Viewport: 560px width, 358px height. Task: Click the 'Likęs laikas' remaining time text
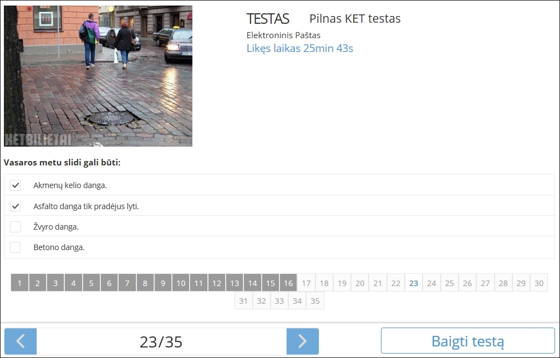299,48
